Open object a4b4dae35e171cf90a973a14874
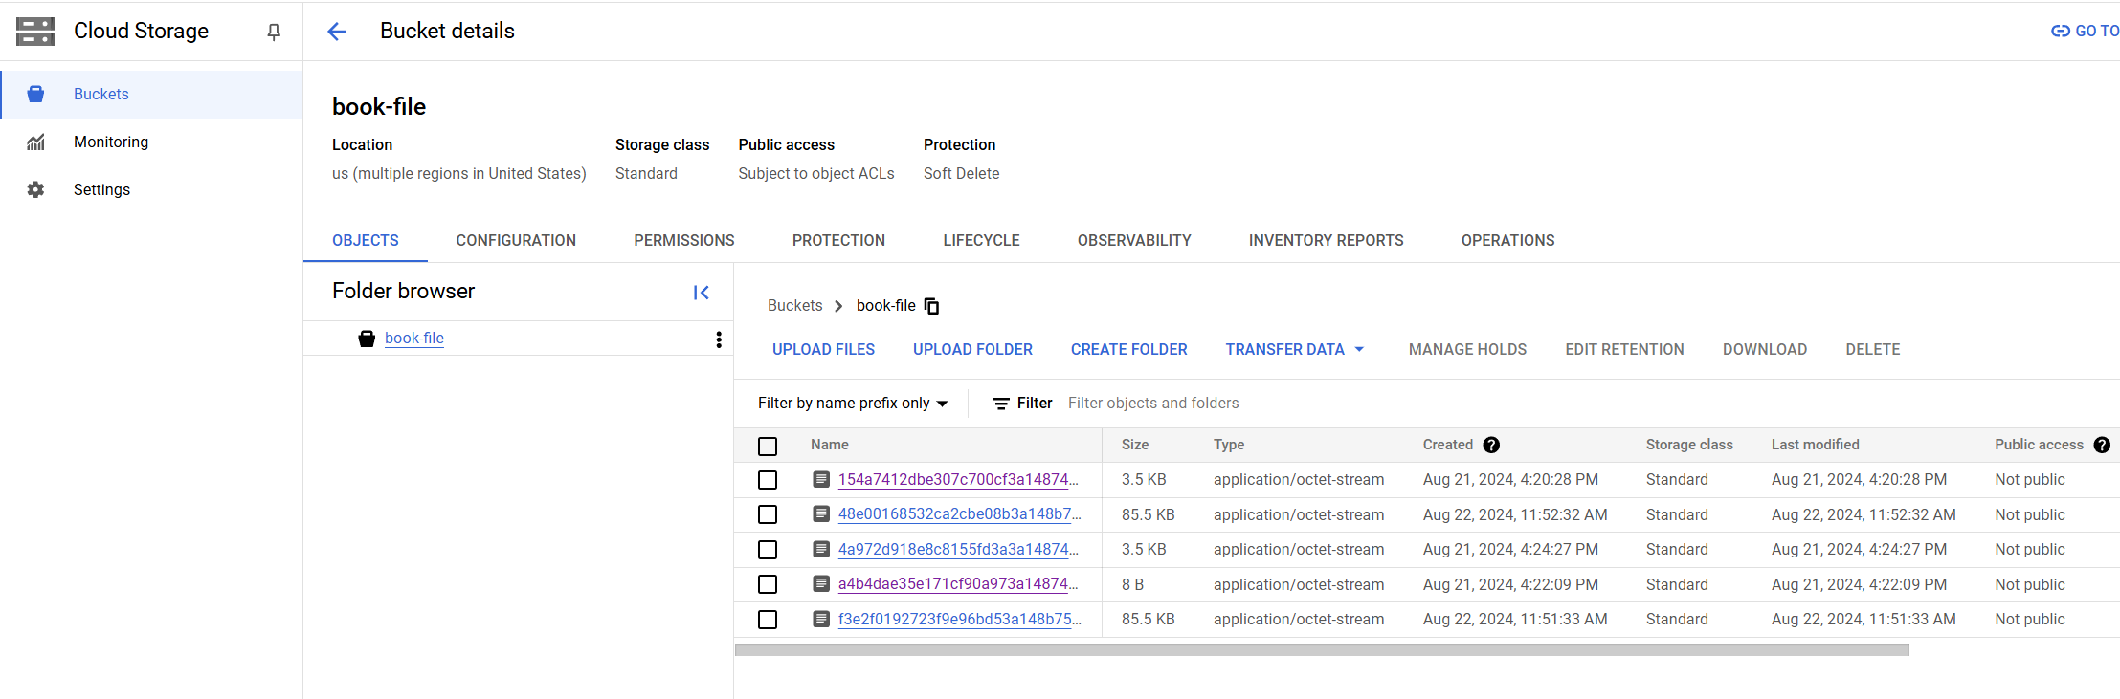 [x=958, y=584]
